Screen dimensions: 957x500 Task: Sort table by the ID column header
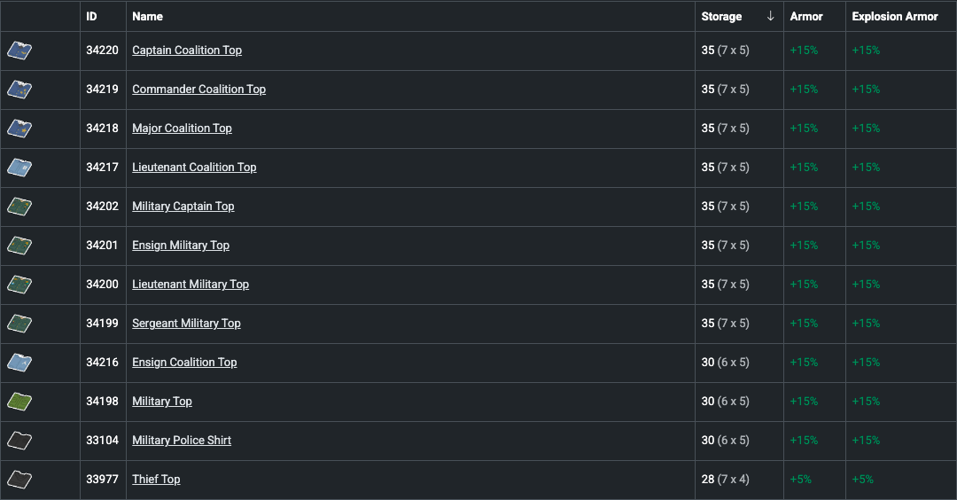click(91, 16)
